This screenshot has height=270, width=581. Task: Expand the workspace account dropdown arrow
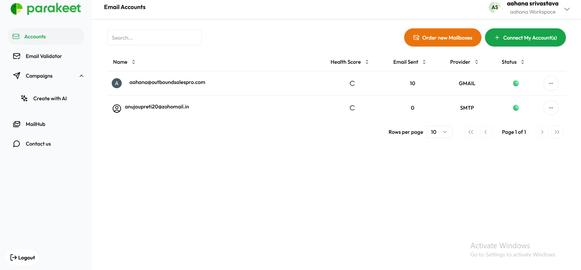(567, 9)
